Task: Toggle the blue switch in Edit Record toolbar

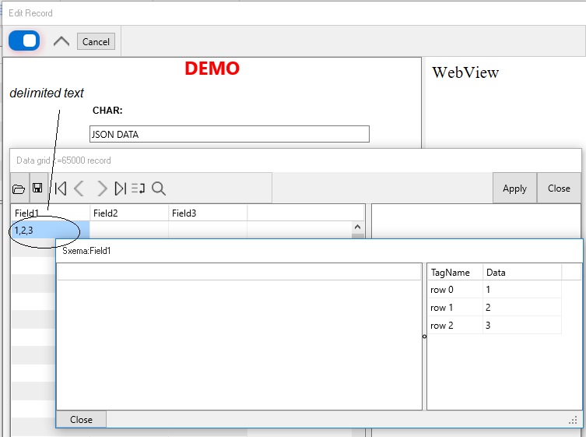Action: pos(24,41)
